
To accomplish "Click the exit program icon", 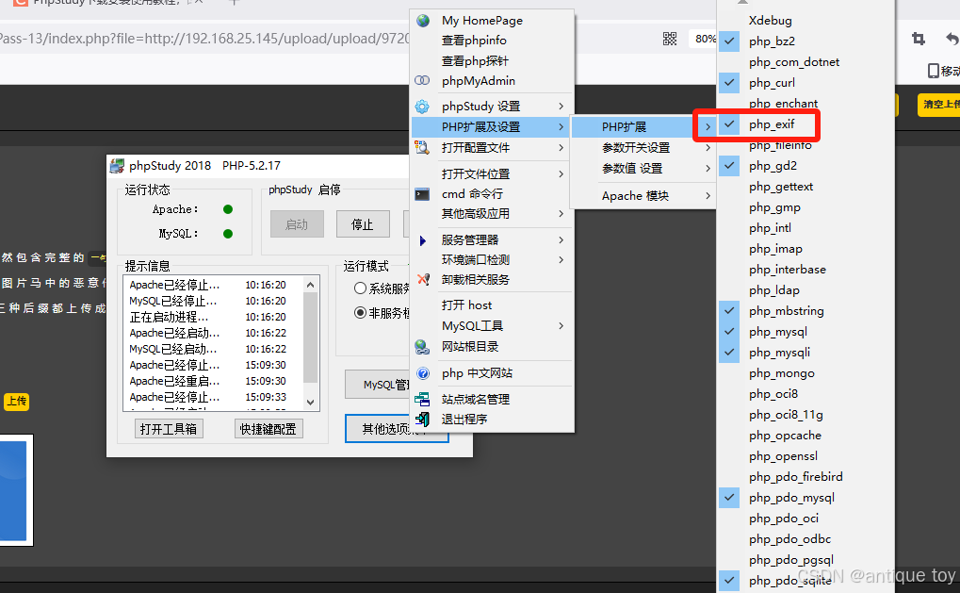I will (422, 419).
